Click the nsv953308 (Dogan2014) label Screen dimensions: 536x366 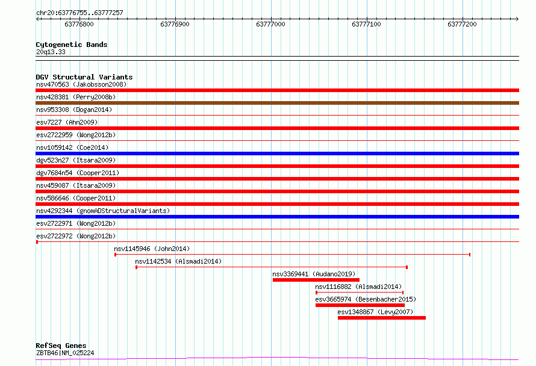(x=74, y=110)
